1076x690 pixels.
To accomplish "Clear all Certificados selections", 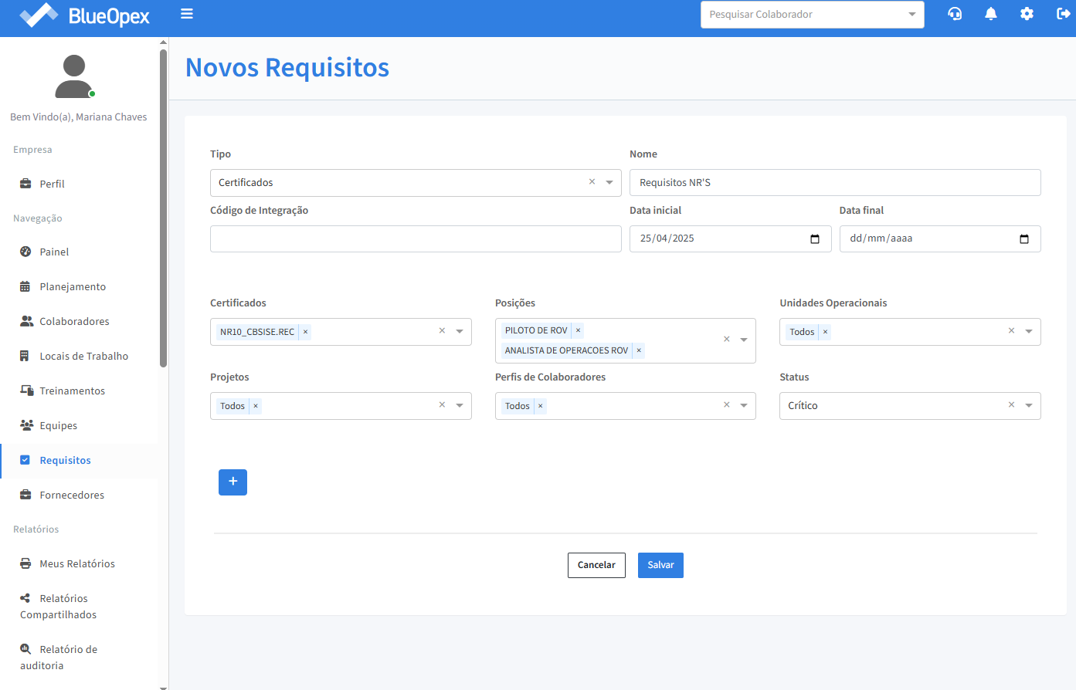I will tap(442, 330).
